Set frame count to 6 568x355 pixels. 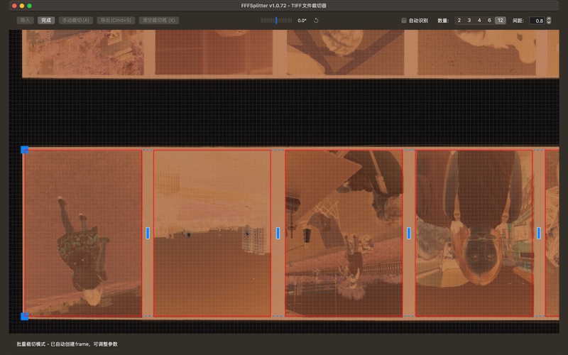(x=489, y=21)
